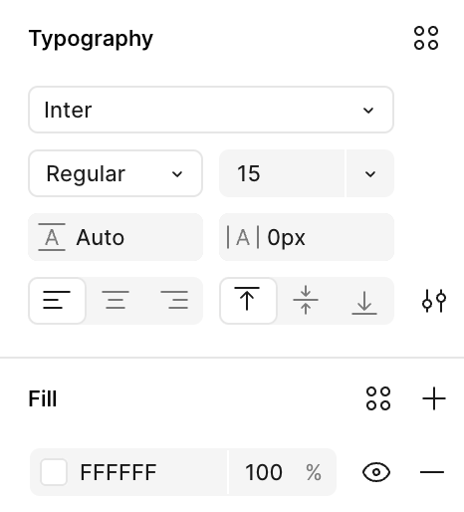
Task: Add a new fill with plus icon
Action: tap(434, 398)
